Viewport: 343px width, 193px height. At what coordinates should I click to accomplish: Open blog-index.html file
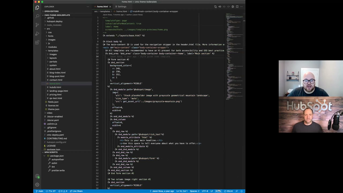[x=57, y=73]
